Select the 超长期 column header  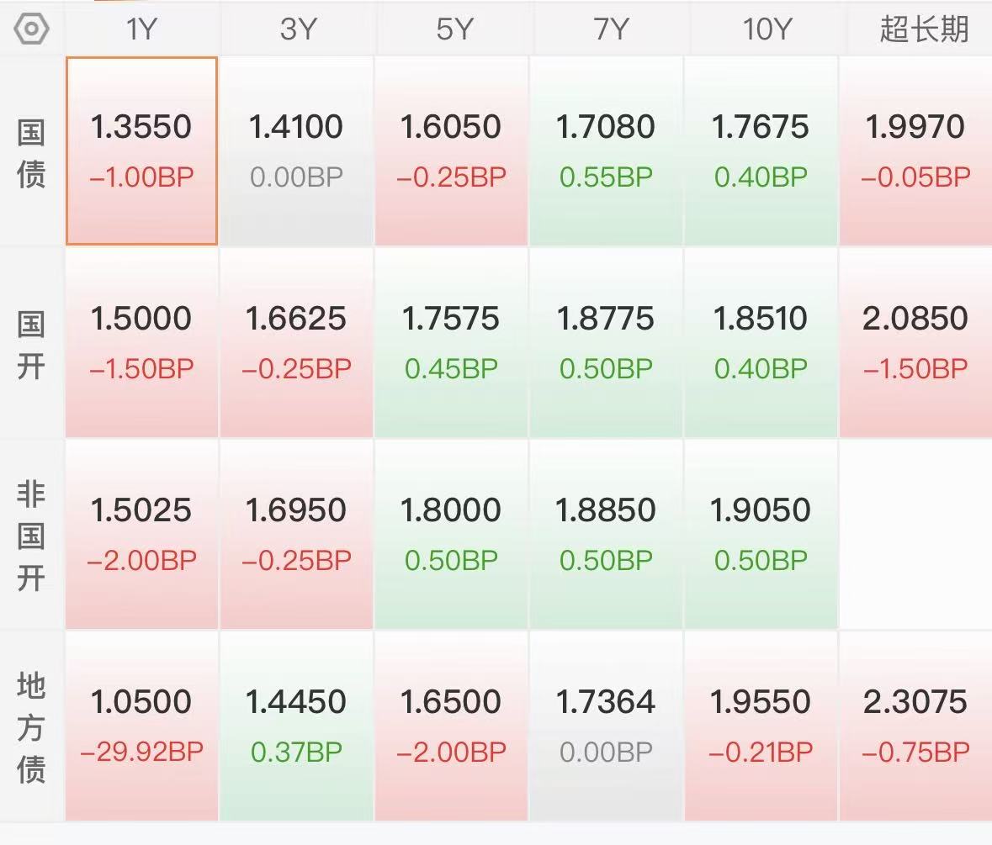923,29
